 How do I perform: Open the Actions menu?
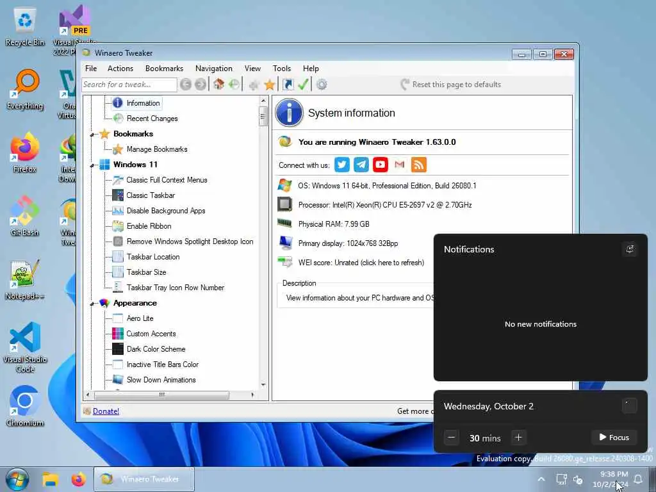click(x=120, y=69)
